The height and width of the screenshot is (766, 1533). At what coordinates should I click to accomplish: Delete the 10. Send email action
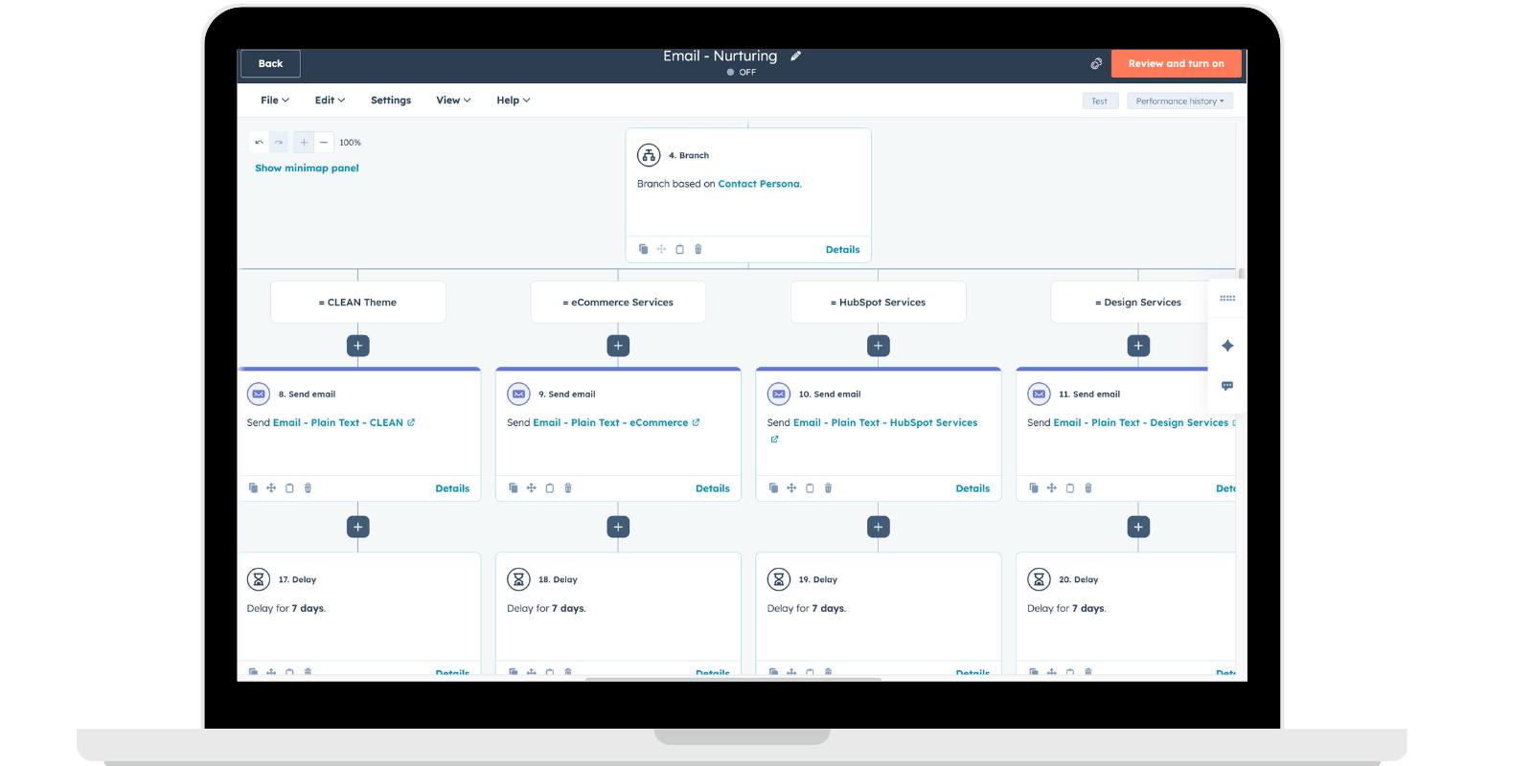[x=828, y=487]
